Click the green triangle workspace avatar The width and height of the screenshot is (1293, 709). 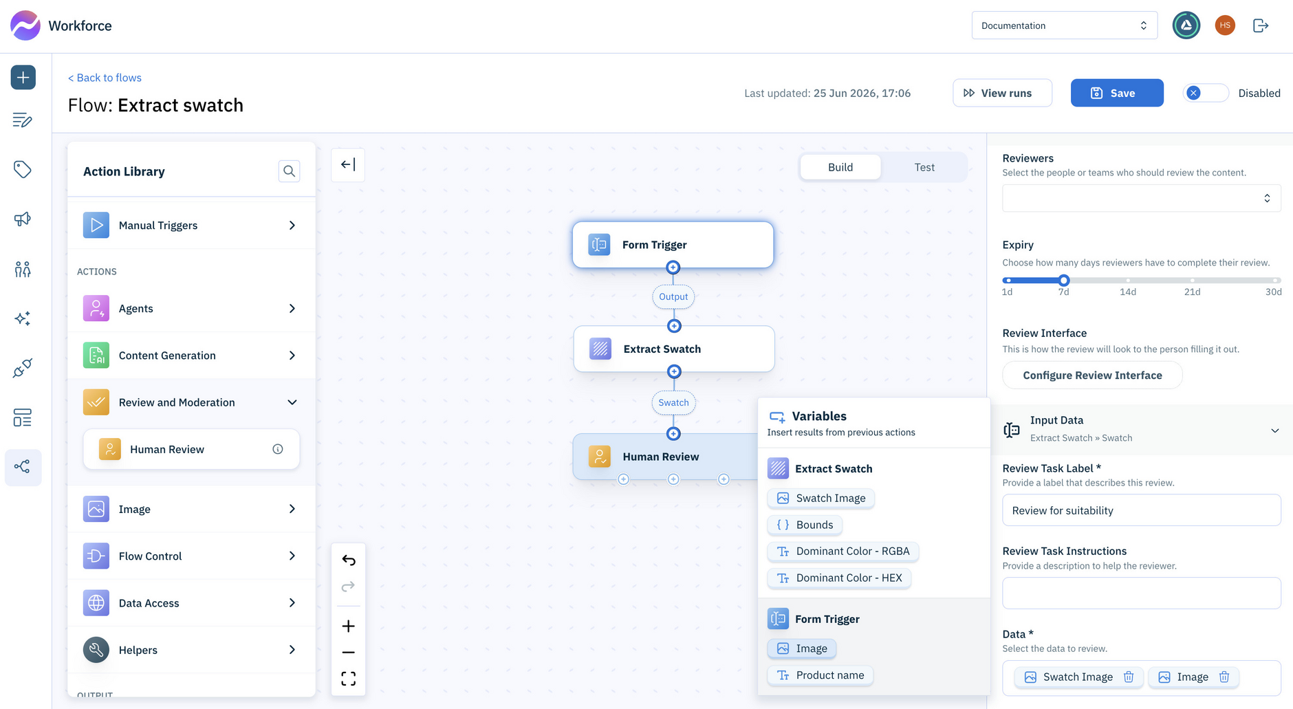(x=1186, y=25)
